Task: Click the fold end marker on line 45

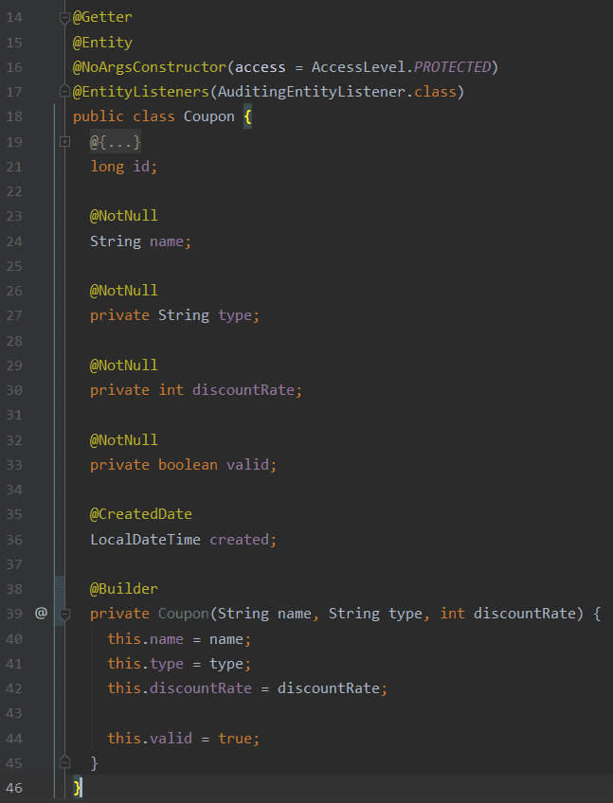Action: pos(65,762)
